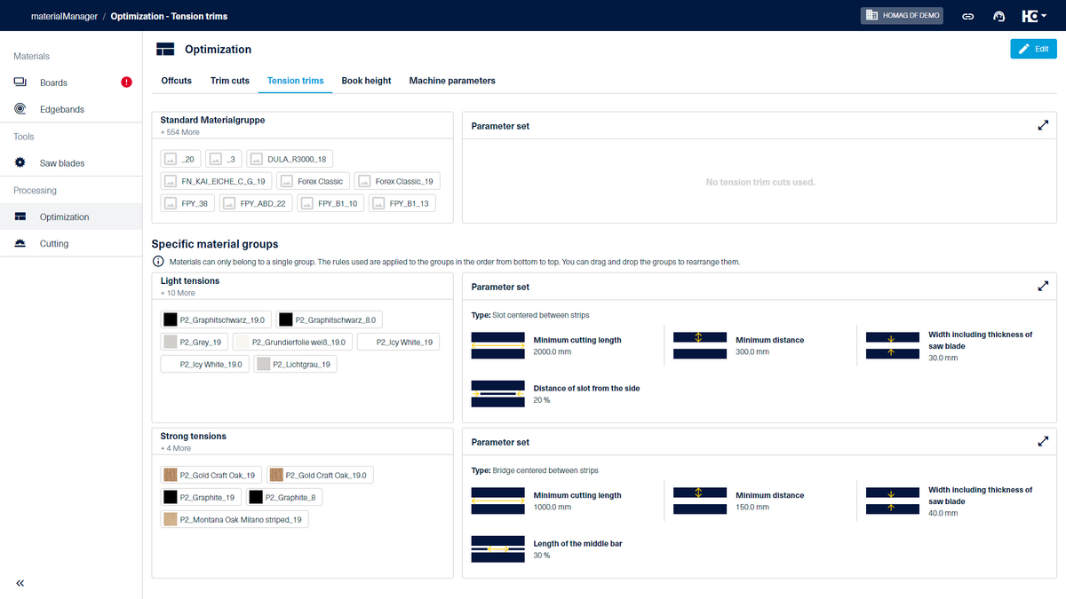Expand the Standard group parameter set
This screenshot has width=1066, height=599.
point(1043,126)
